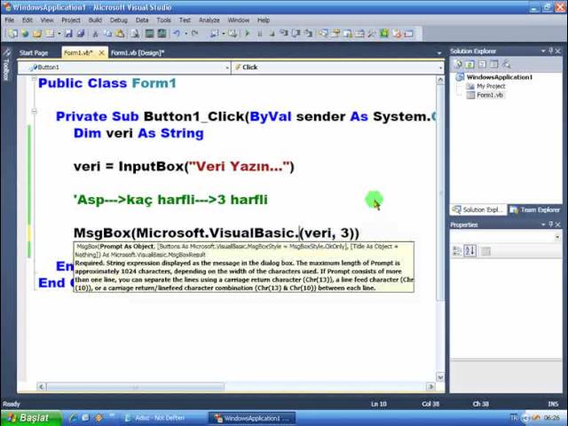This screenshot has width=568, height=426.
Task: Open the Debug menu
Action: pos(119,20)
